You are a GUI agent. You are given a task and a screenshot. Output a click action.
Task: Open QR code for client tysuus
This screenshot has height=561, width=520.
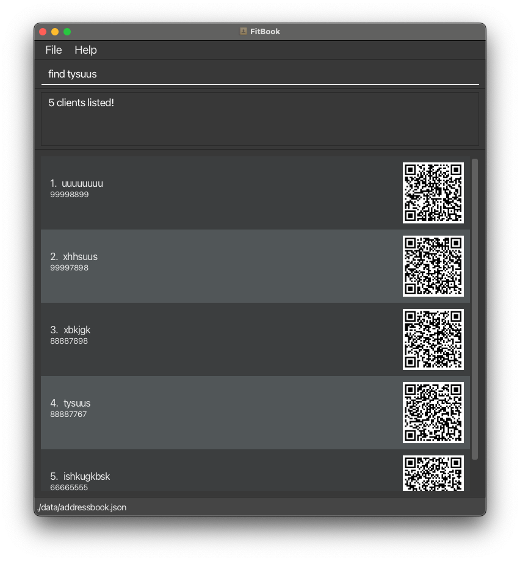[433, 413]
